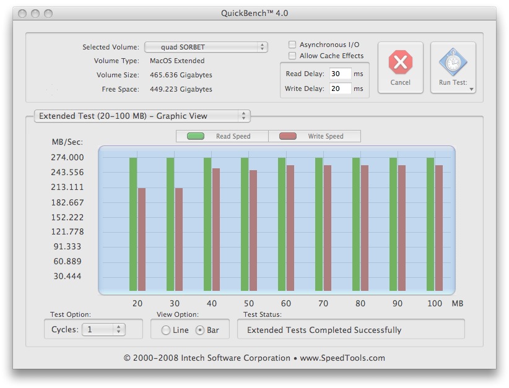Click the red Cancel stop-sign icon
509x388 pixels.
[x=400, y=63]
